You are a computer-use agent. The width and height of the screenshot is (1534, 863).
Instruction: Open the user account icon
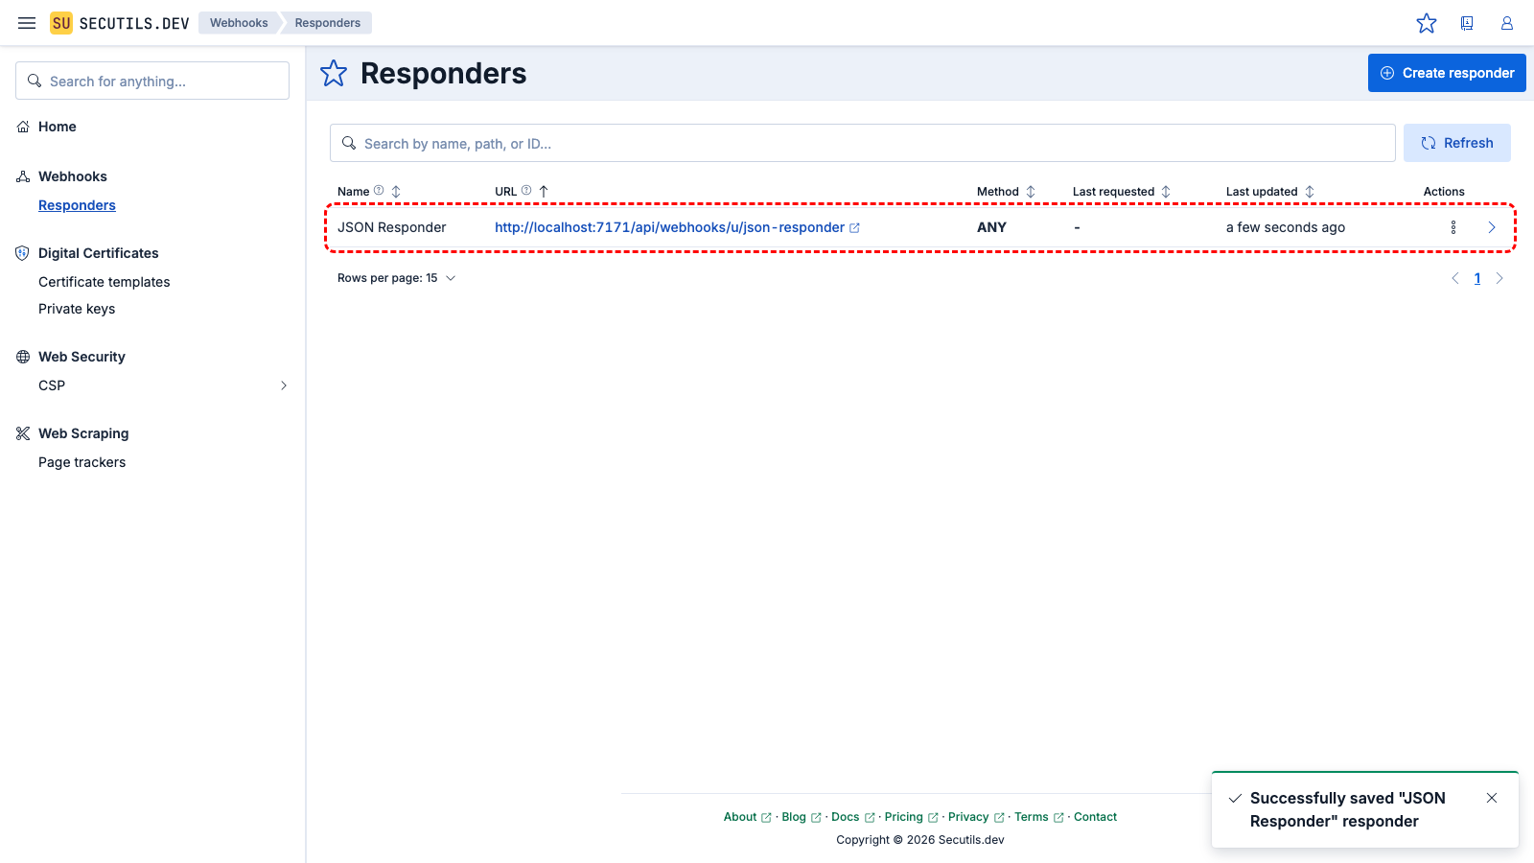[1506, 22]
